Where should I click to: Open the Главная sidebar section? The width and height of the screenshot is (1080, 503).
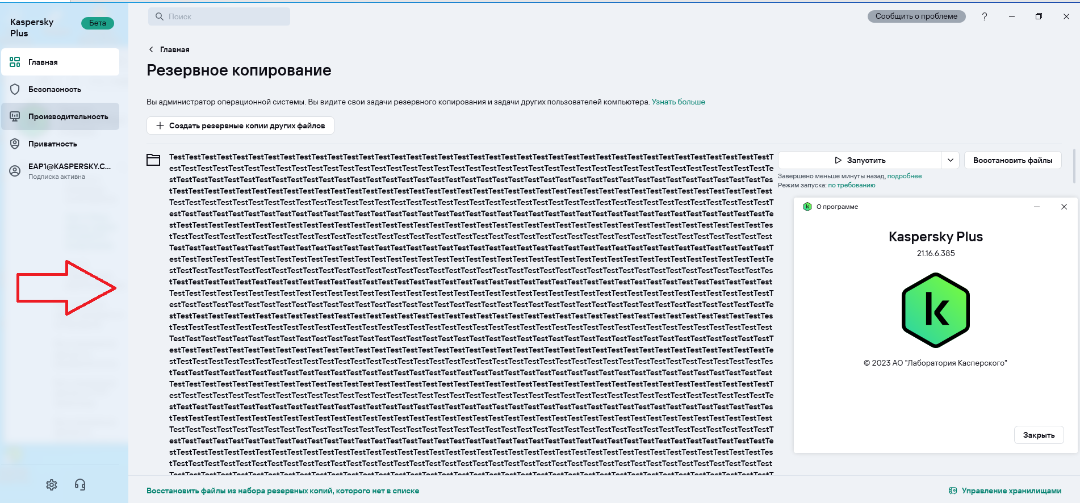(x=60, y=62)
